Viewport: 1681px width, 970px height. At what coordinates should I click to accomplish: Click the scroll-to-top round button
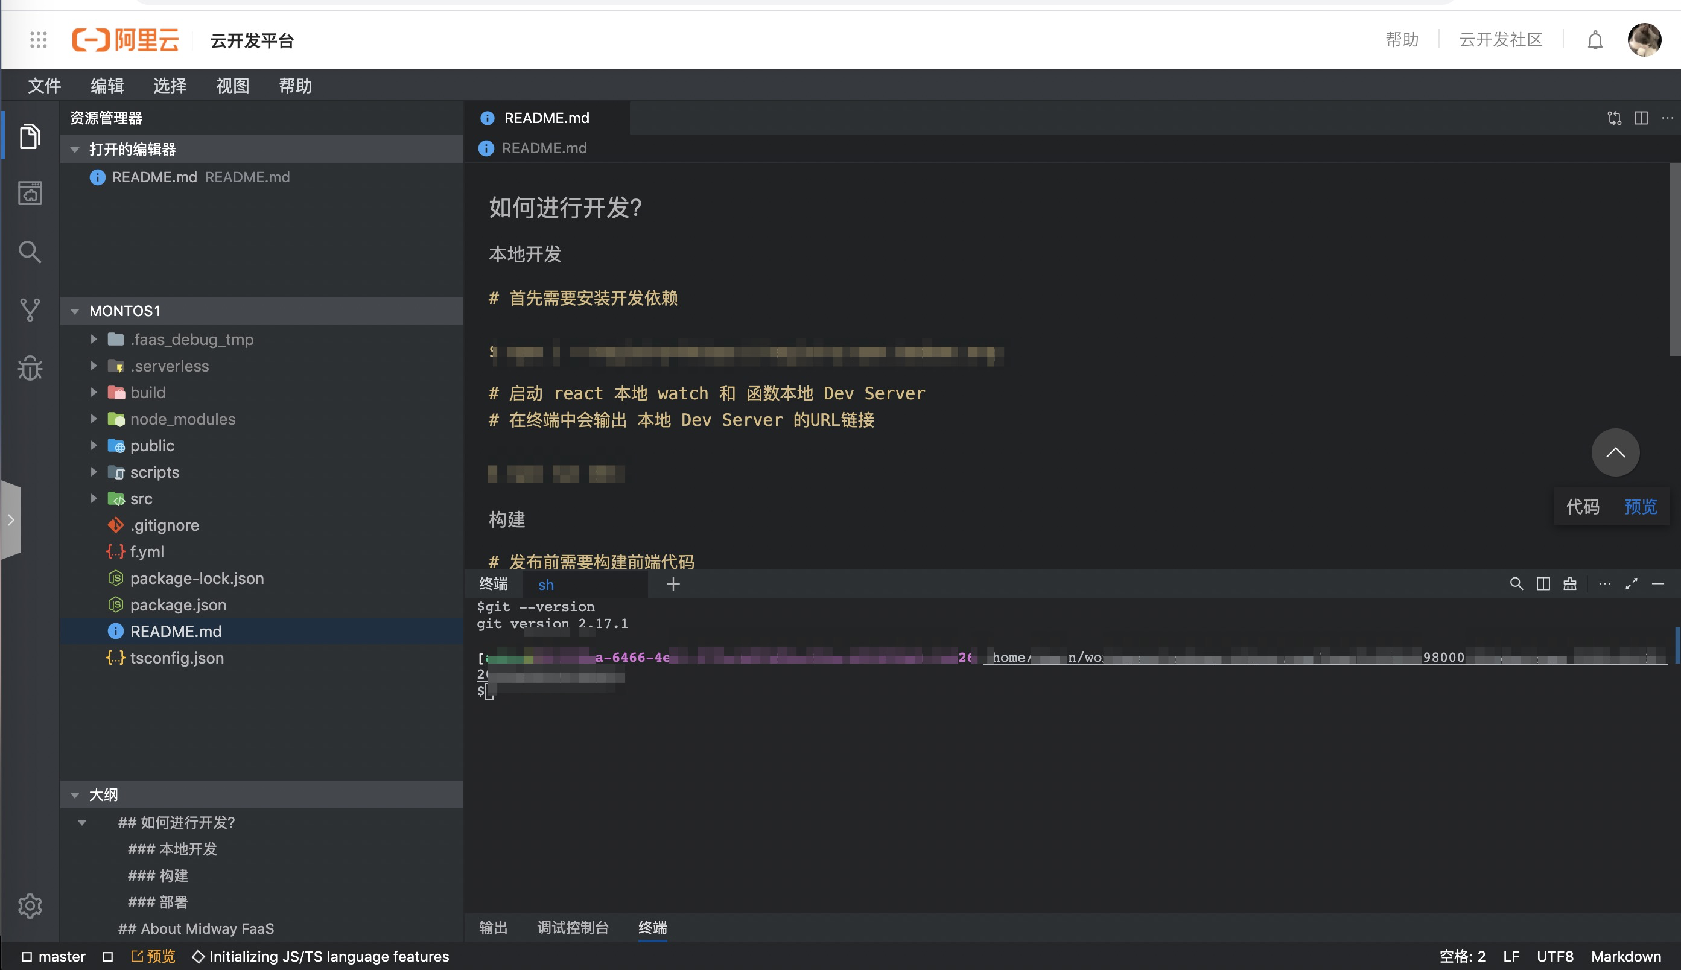tap(1615, 452)
